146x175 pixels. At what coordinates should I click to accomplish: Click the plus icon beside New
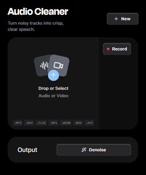116,19
